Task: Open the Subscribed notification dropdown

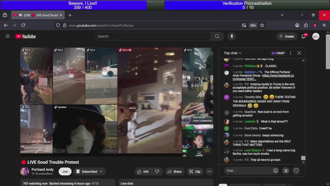Action: click(89, 172)
